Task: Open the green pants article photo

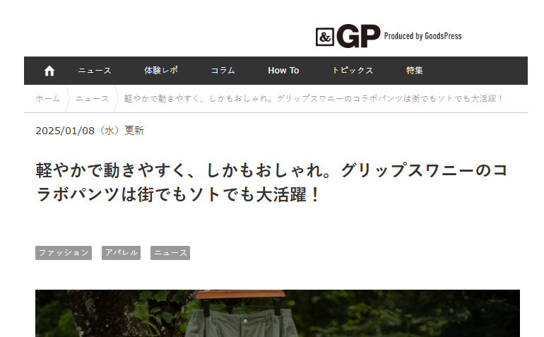Action: (278, 313)
